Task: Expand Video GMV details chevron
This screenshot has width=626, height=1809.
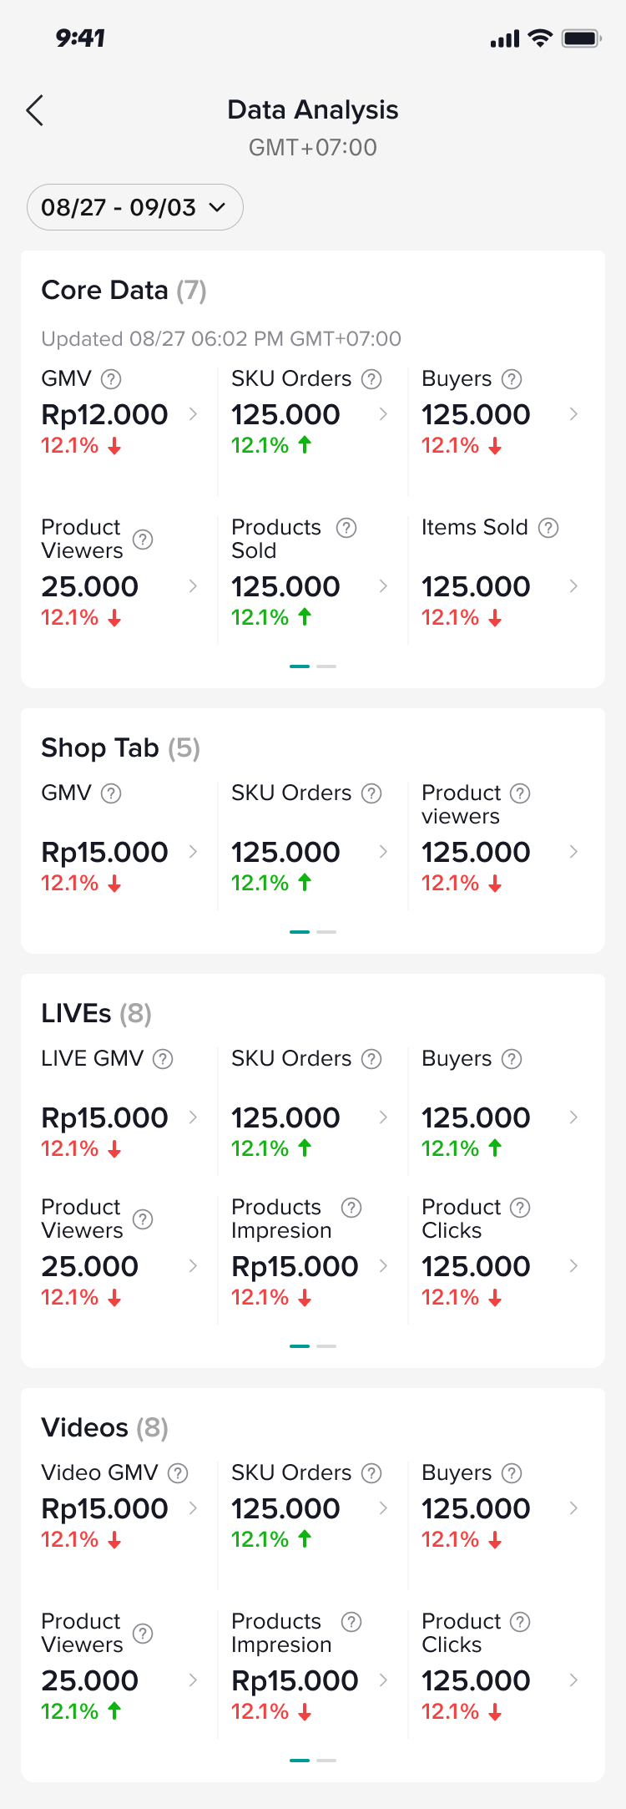Action: (x=193, y=1508)
